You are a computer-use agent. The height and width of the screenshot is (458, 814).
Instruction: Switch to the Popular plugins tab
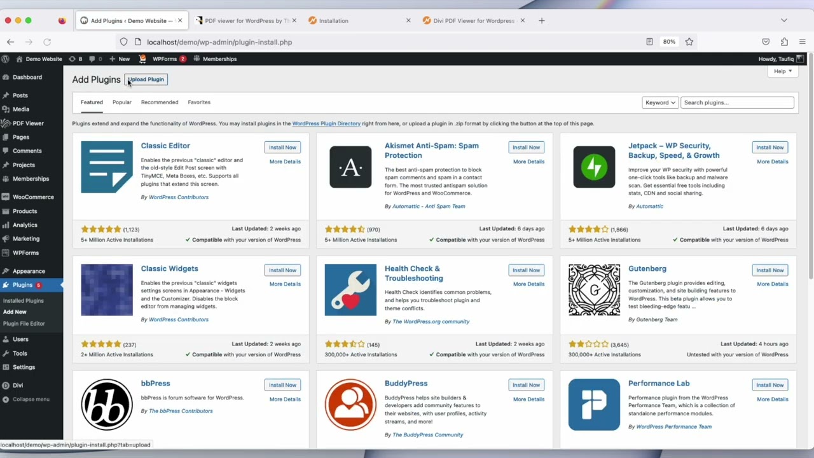point(122,102)
